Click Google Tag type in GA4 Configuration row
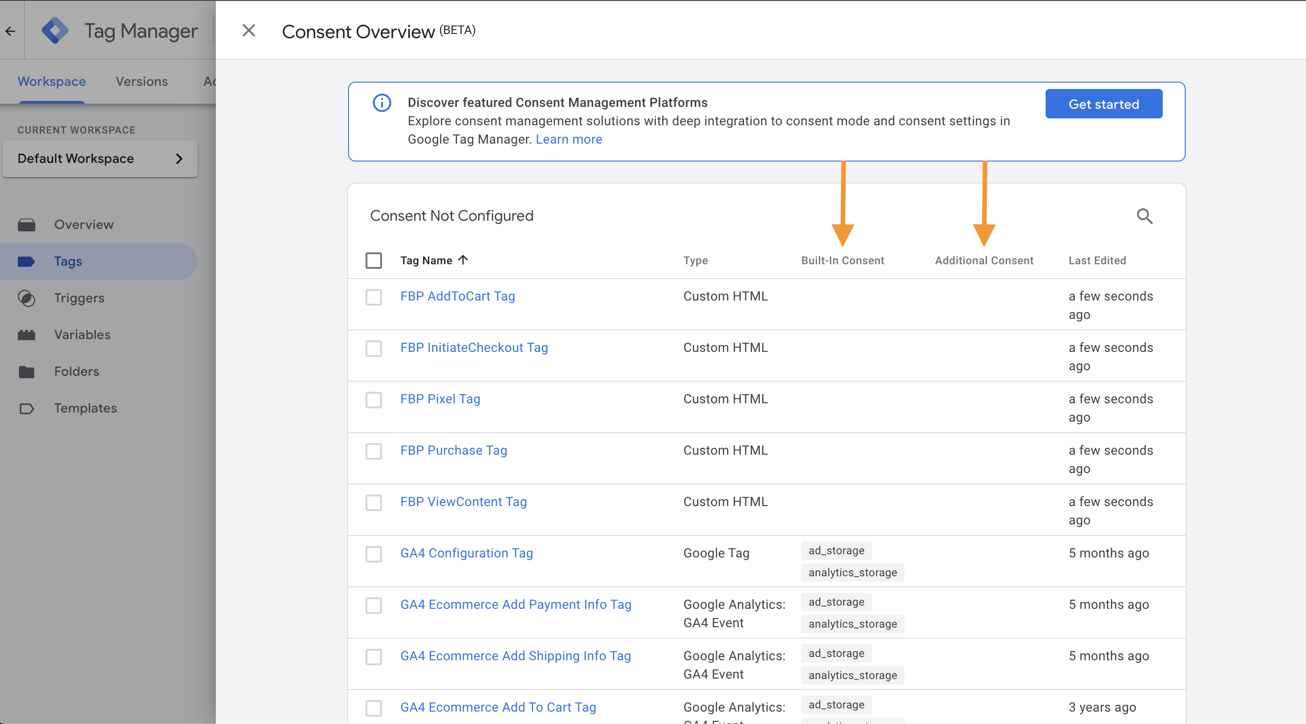The width and height of the screenshot is (1306, 724). coord(716,553)
